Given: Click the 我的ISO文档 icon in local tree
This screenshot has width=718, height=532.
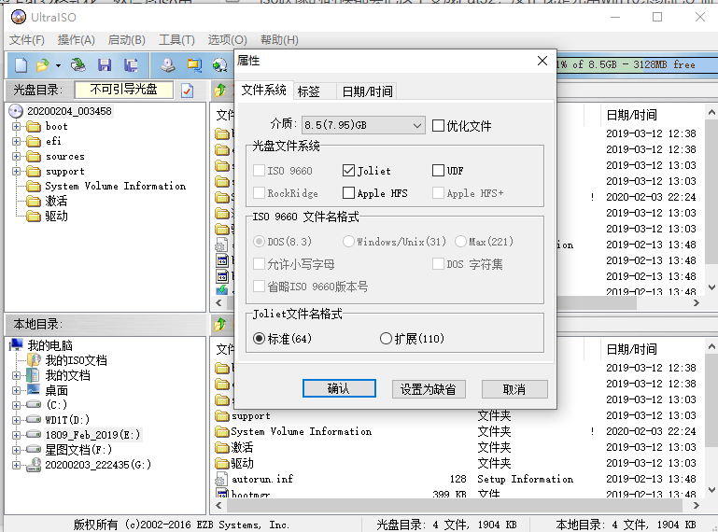Looking at the screenshot, I should [35, 360].
